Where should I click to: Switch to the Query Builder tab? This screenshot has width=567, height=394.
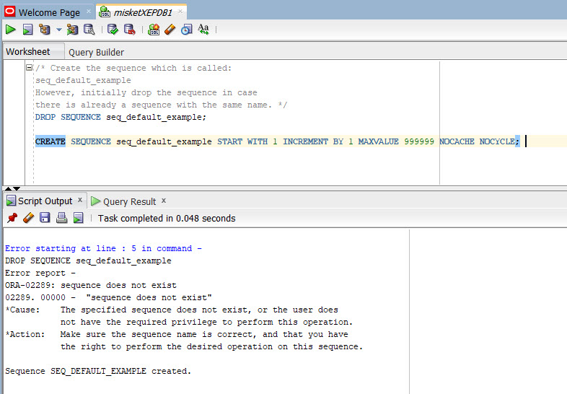point(96,53)
